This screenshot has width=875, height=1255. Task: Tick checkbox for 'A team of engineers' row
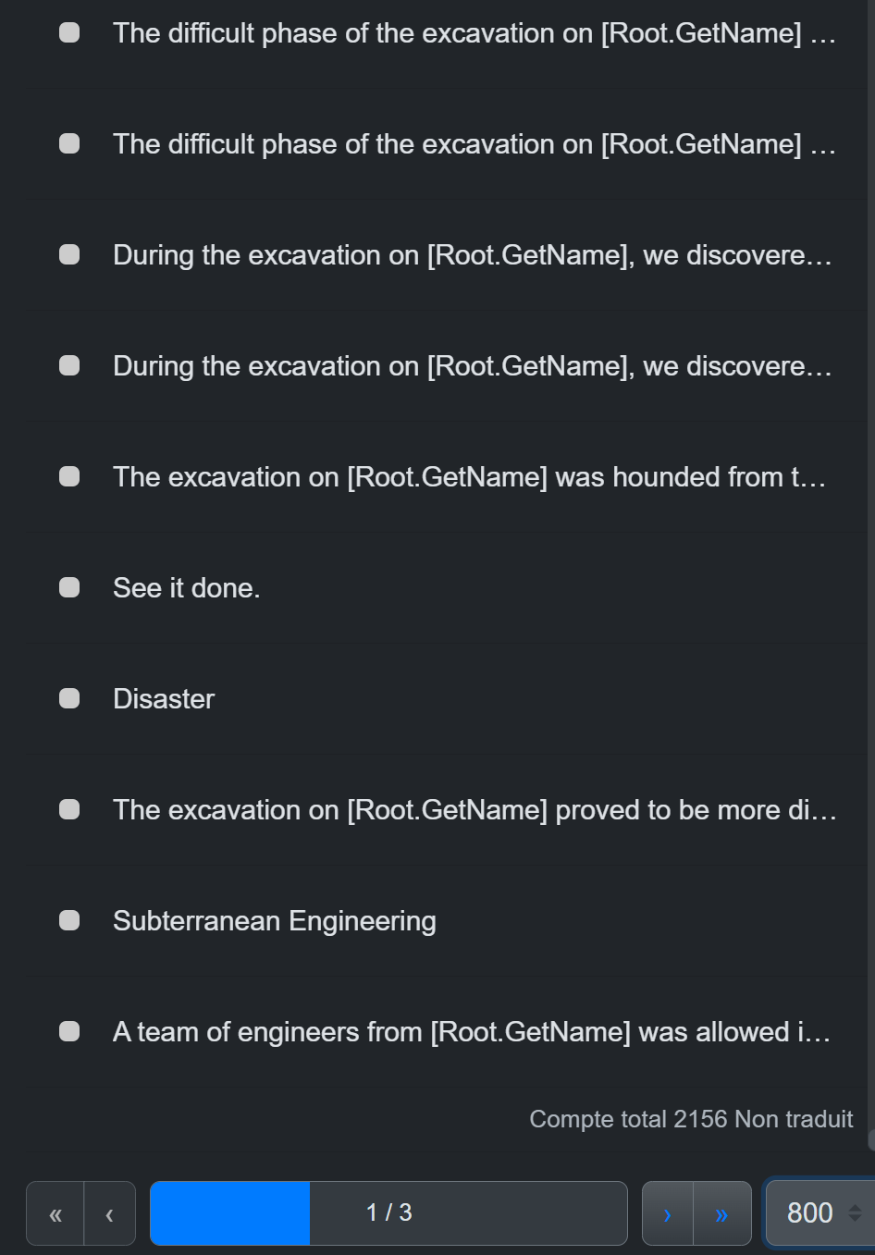coord(69,1031)
